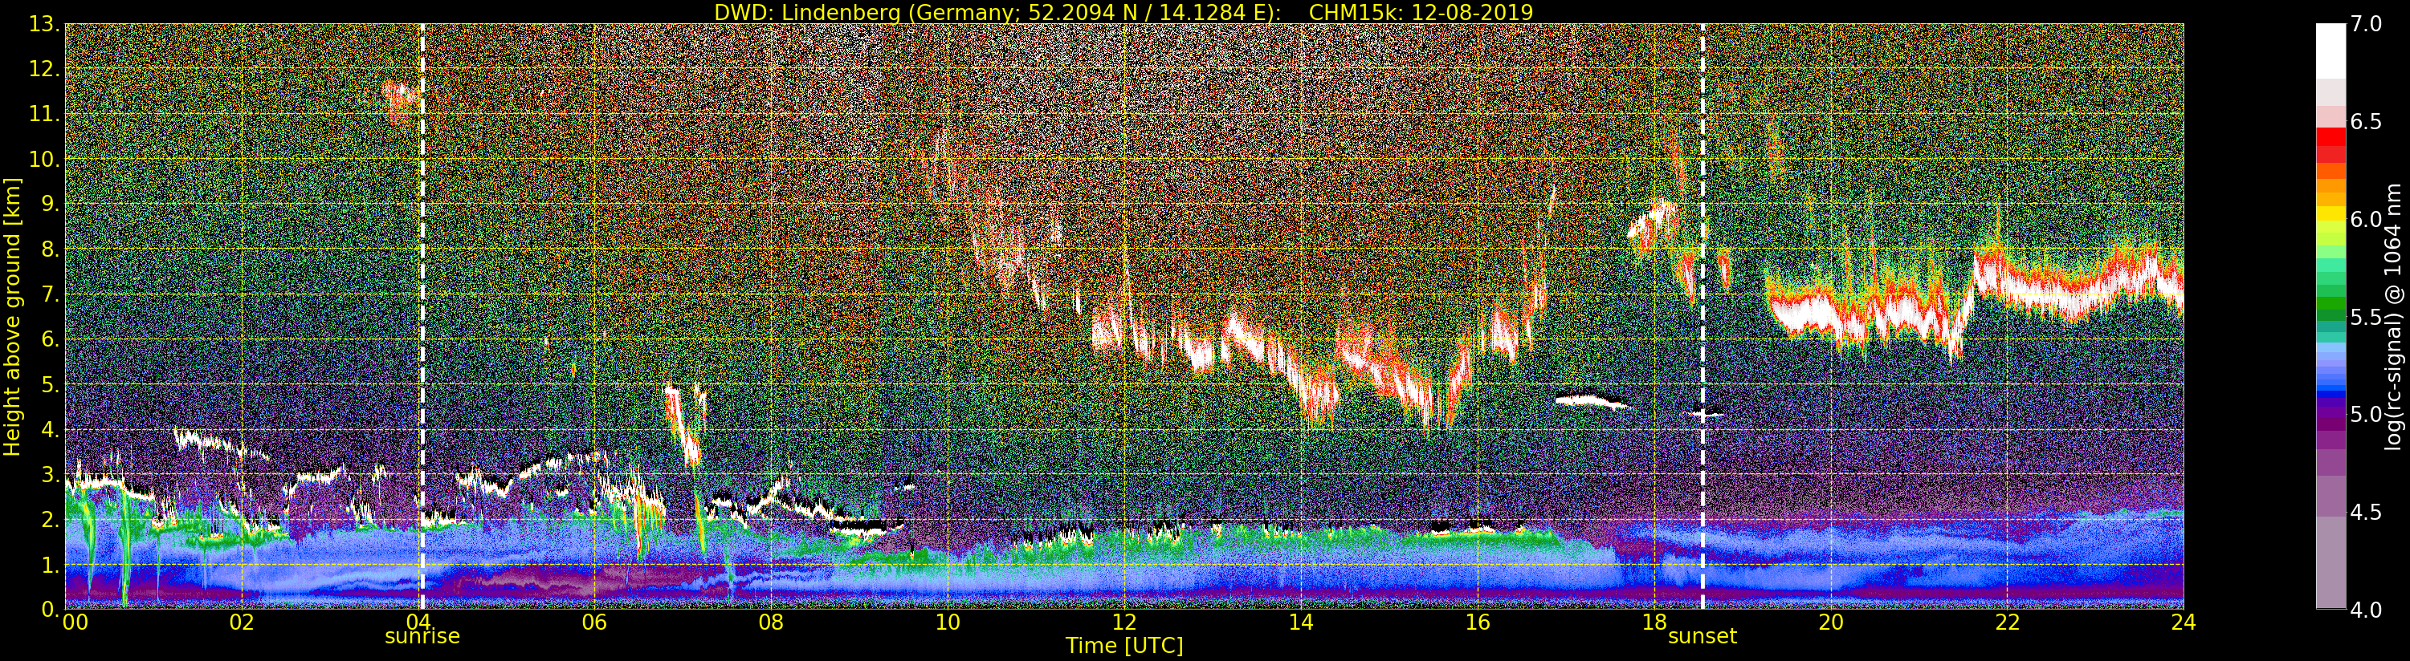This screenshot has height=661, width=2410.
Task: Click the "5.0" colorbar tick label
Action: [x=2366, y=414]
